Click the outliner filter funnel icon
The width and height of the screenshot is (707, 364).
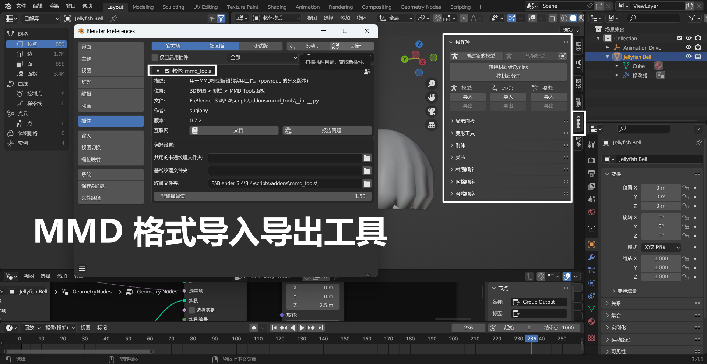pos(692,18)
